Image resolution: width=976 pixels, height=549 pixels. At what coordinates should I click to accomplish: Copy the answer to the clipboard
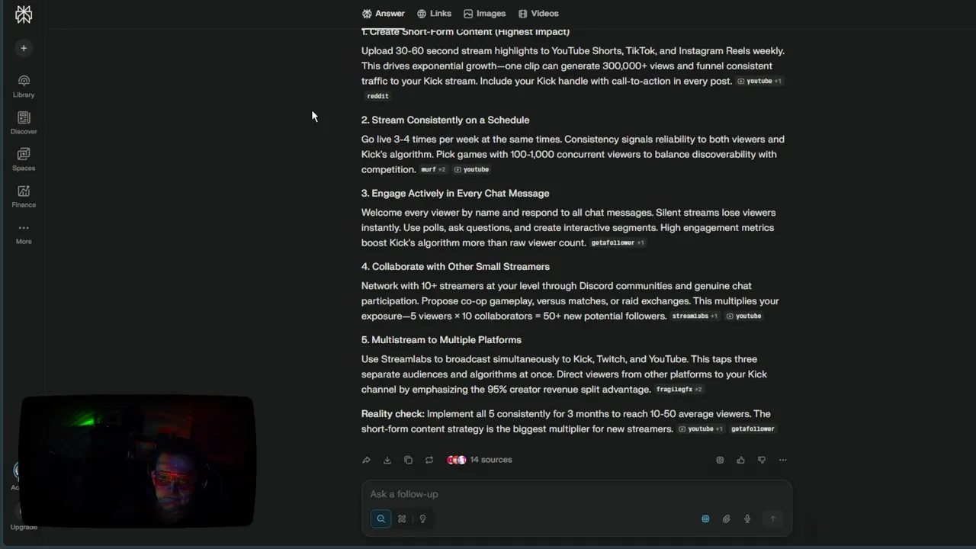408,460
